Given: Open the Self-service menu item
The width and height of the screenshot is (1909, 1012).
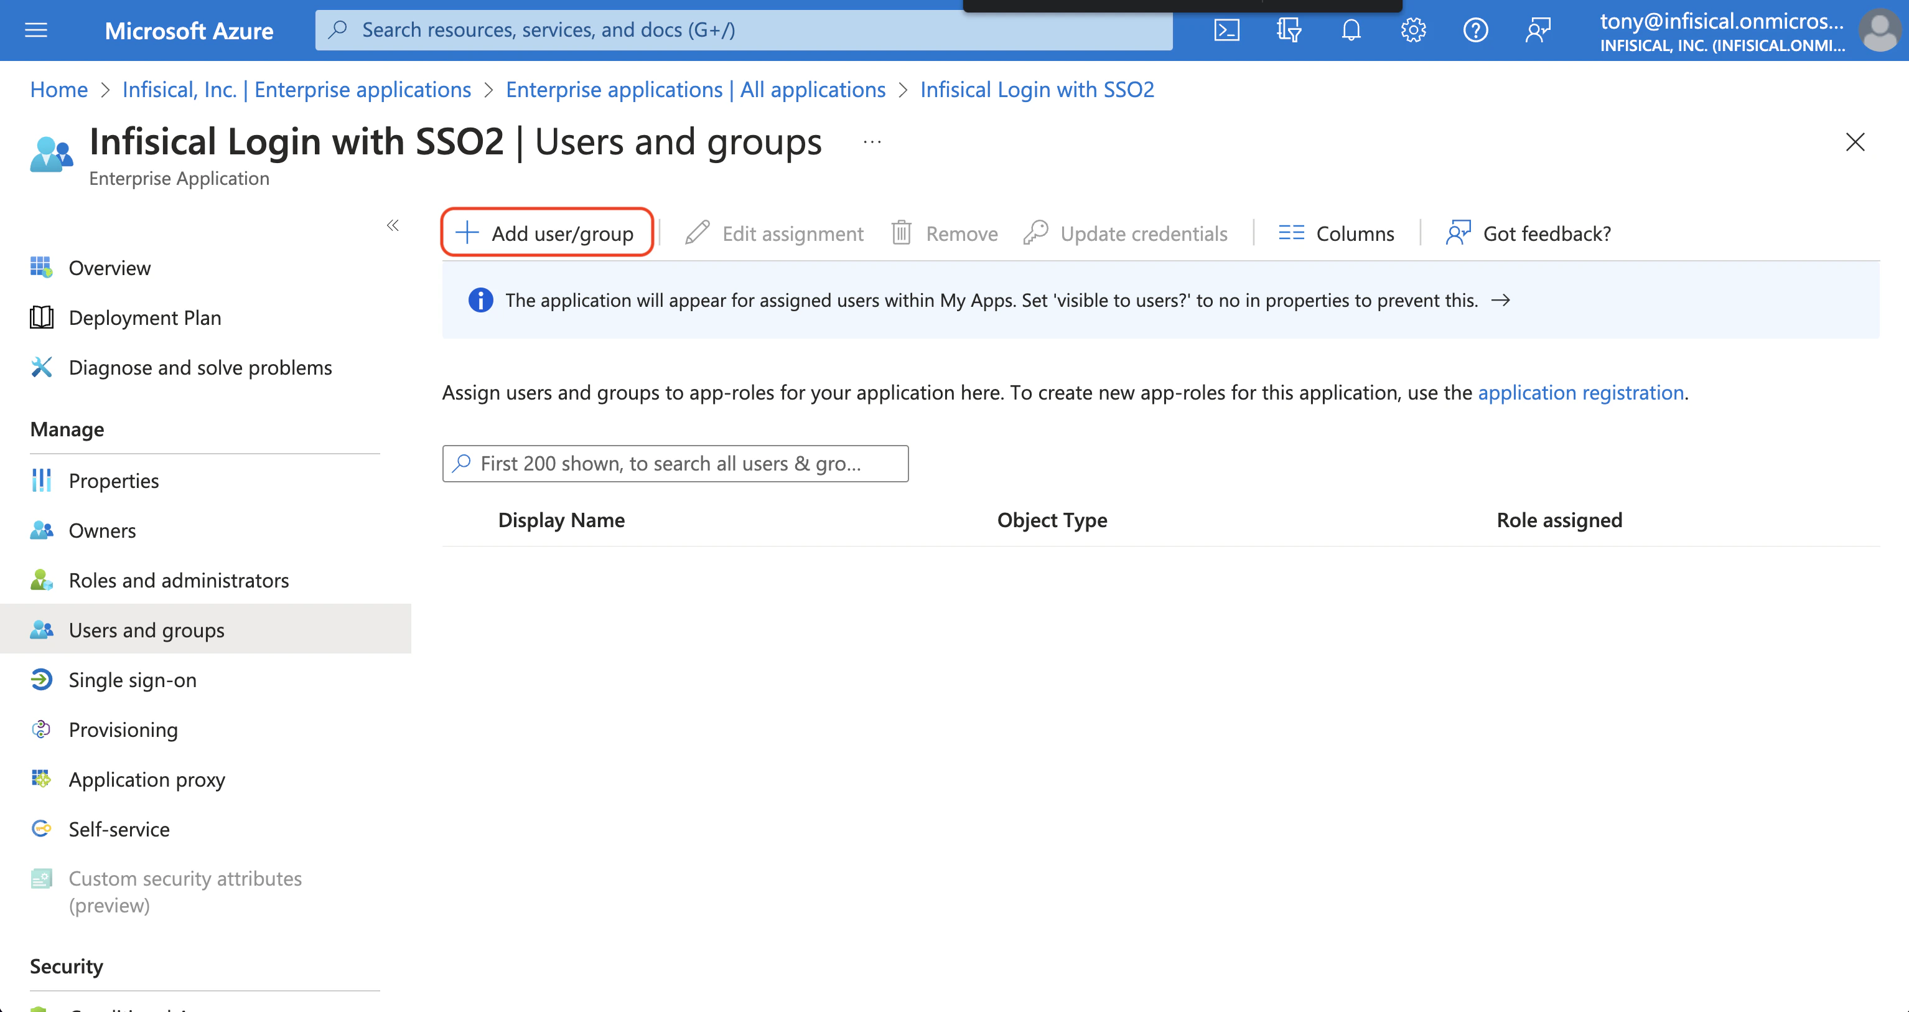Looking at the screenshot, I should [205, 828].
